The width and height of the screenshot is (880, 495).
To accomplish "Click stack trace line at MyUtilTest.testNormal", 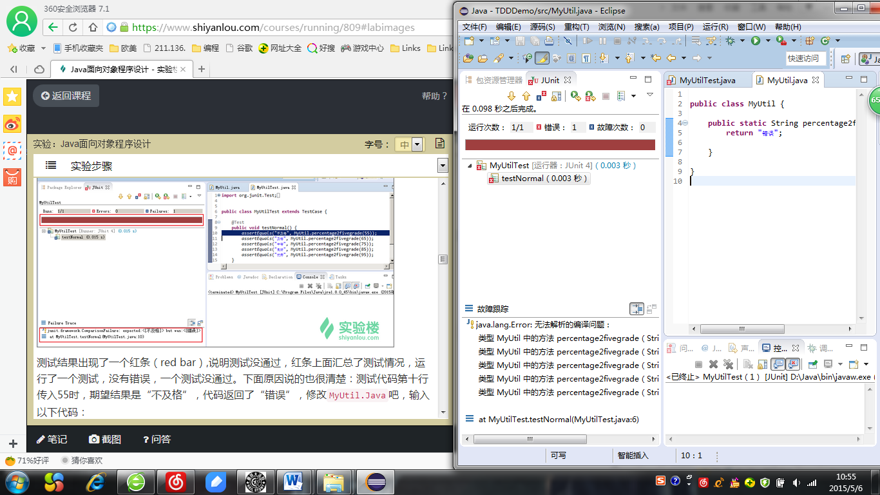I will point(559,419).
